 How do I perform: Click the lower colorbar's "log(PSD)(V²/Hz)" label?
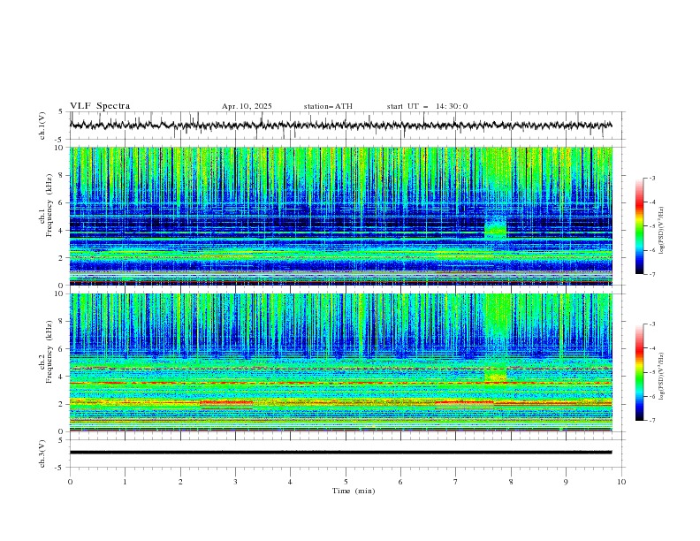[662, 377]
